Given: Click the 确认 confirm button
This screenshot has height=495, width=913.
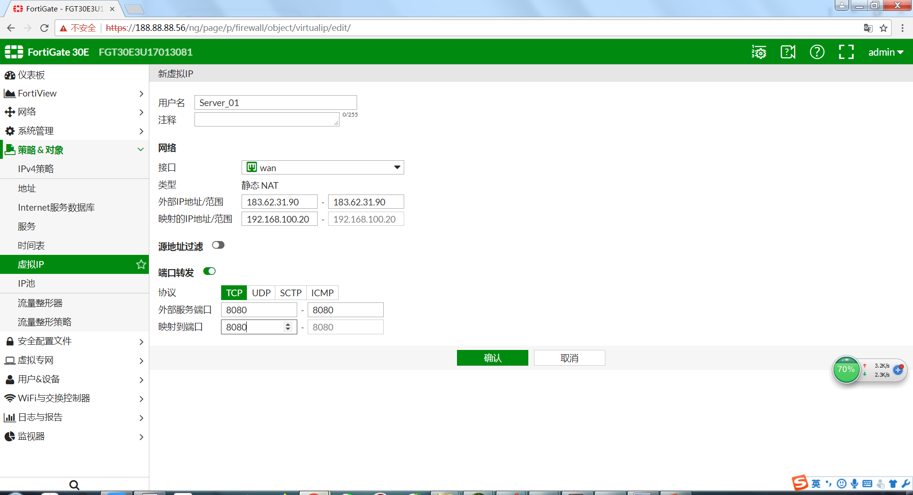Looking at the screenshot, I should [x=493, y=358].
